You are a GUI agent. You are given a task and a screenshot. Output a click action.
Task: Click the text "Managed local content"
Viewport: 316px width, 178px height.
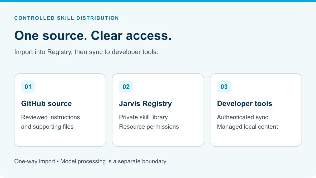(248, 127)
